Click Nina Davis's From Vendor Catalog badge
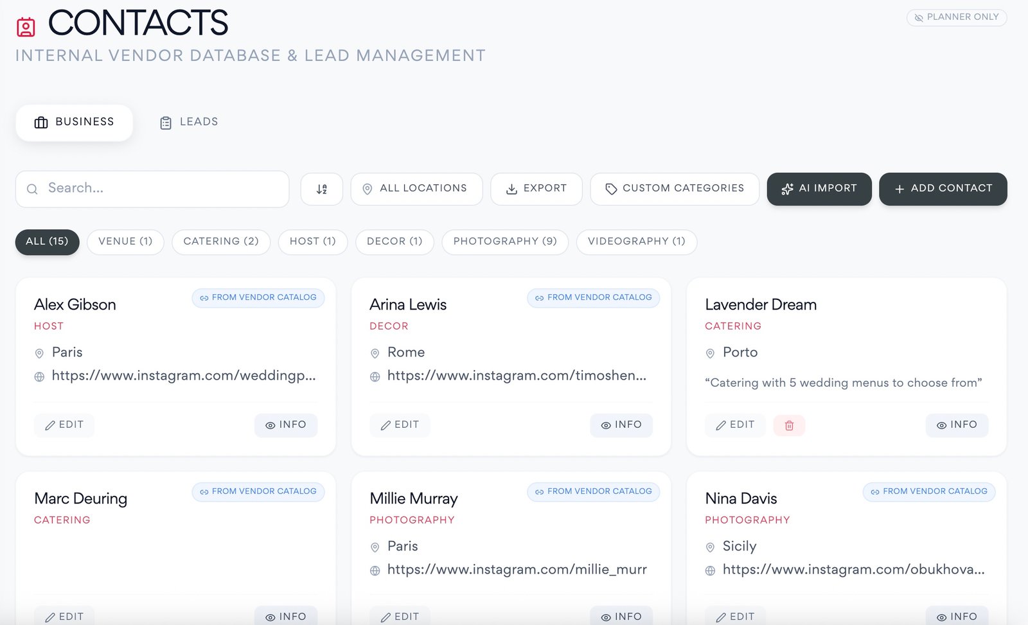This screenshot has height=625, width=1028. coord(929,492)
